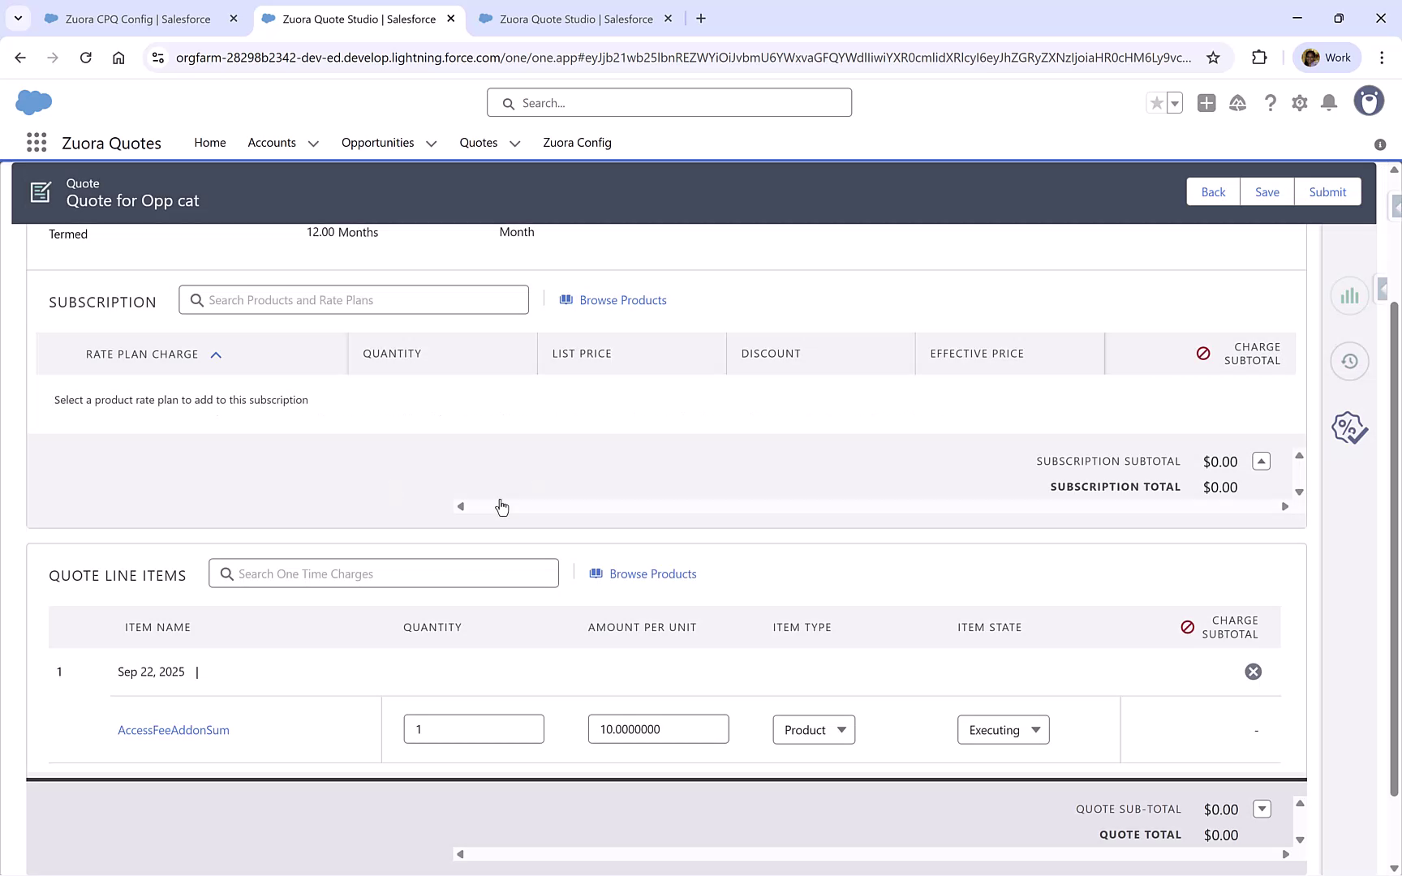Open the discount percent badge icon
Image resolution: width=1402 pixels, height=876 pixels.
(x=1348, y=427)
